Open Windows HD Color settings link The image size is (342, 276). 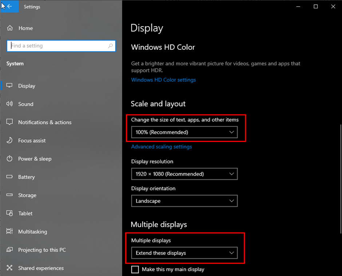point(163,80)
